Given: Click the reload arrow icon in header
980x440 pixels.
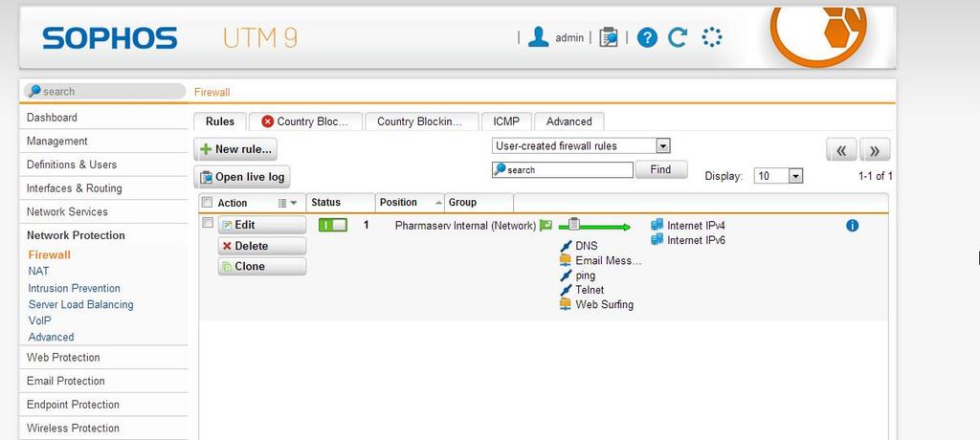Looking at the screenshot, I should click(x=678, y=37).
